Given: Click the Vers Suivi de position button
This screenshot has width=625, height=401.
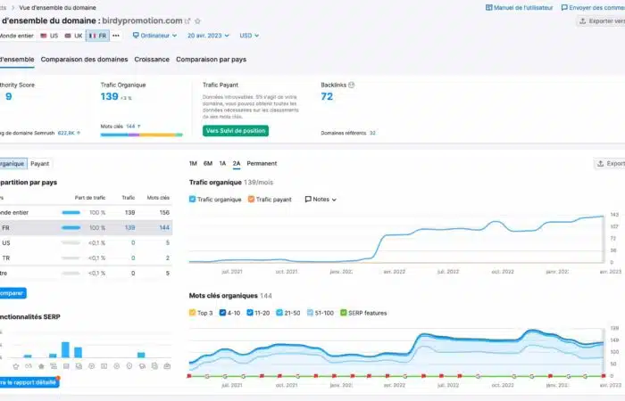Looking at the screenshot, I should [x=236, y=131].
